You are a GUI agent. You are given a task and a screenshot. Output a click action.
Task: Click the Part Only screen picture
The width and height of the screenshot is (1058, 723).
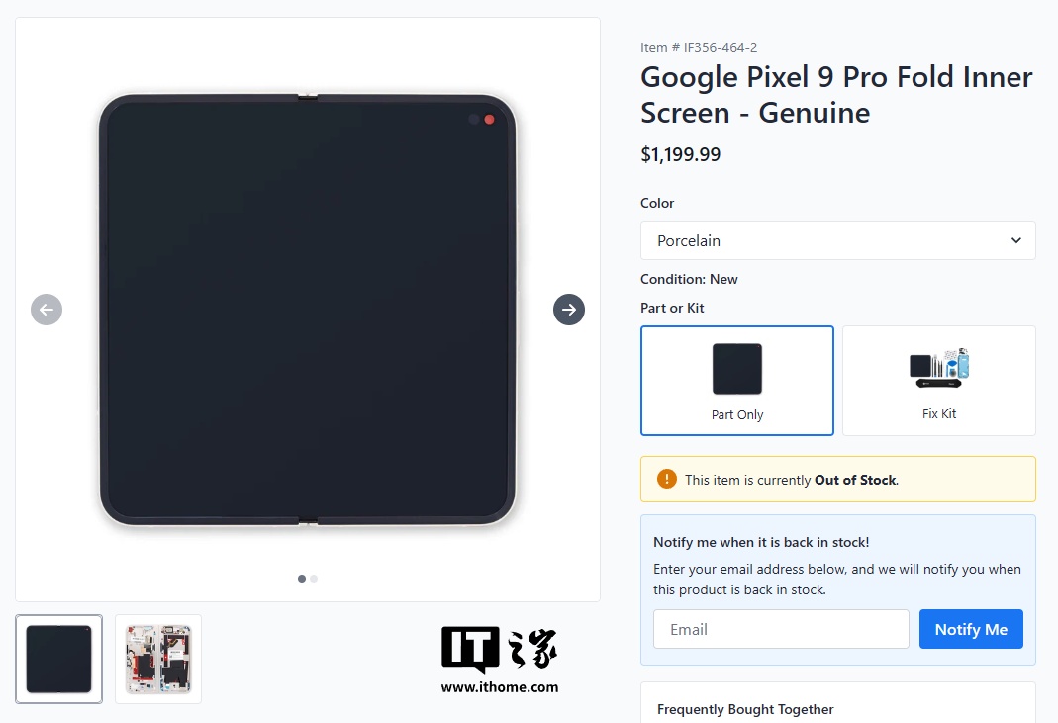[737, 369]
